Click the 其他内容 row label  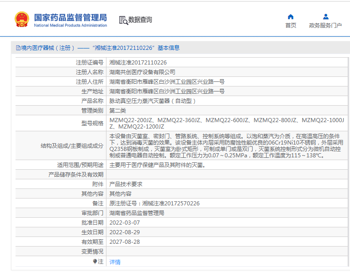(x=92, y=194)
